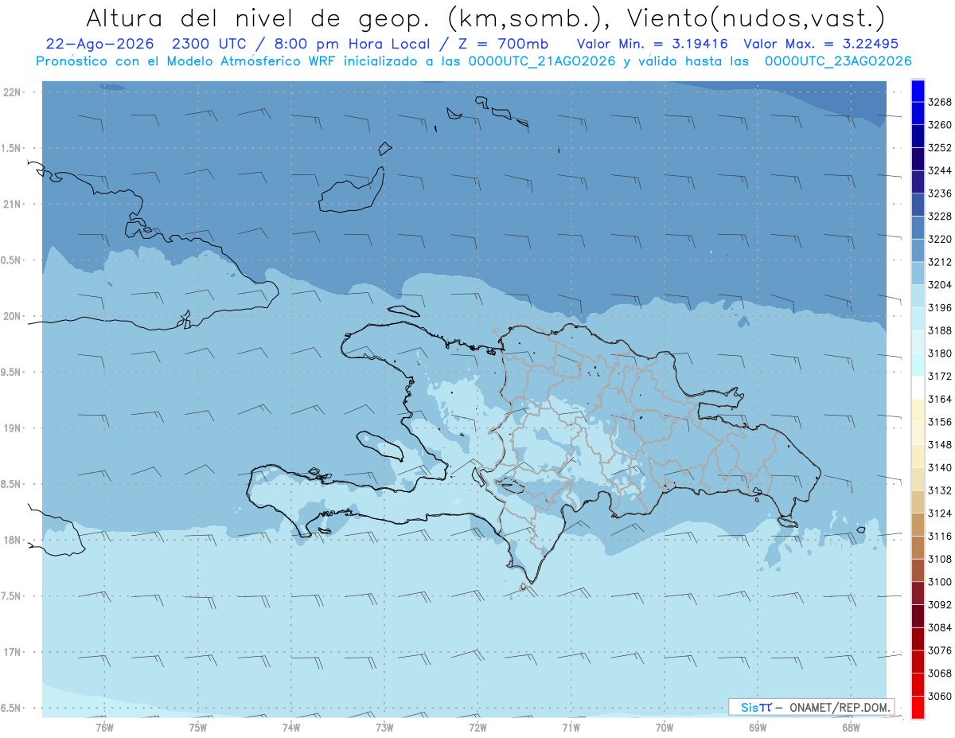The image size is (955, 738).
Task: Click the 'Valor Max. = 3.22495' text
Action: point(821,44)
